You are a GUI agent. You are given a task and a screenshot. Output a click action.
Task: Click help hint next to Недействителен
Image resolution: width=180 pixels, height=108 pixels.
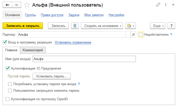coord(171,34)
